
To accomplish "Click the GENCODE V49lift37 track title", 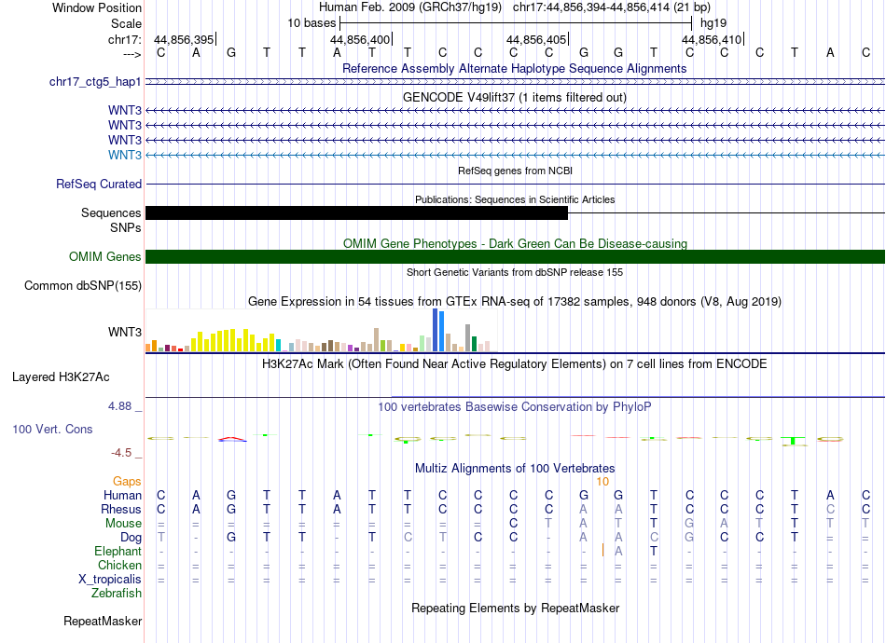I will pyautogui.click(x=515, y=97).
